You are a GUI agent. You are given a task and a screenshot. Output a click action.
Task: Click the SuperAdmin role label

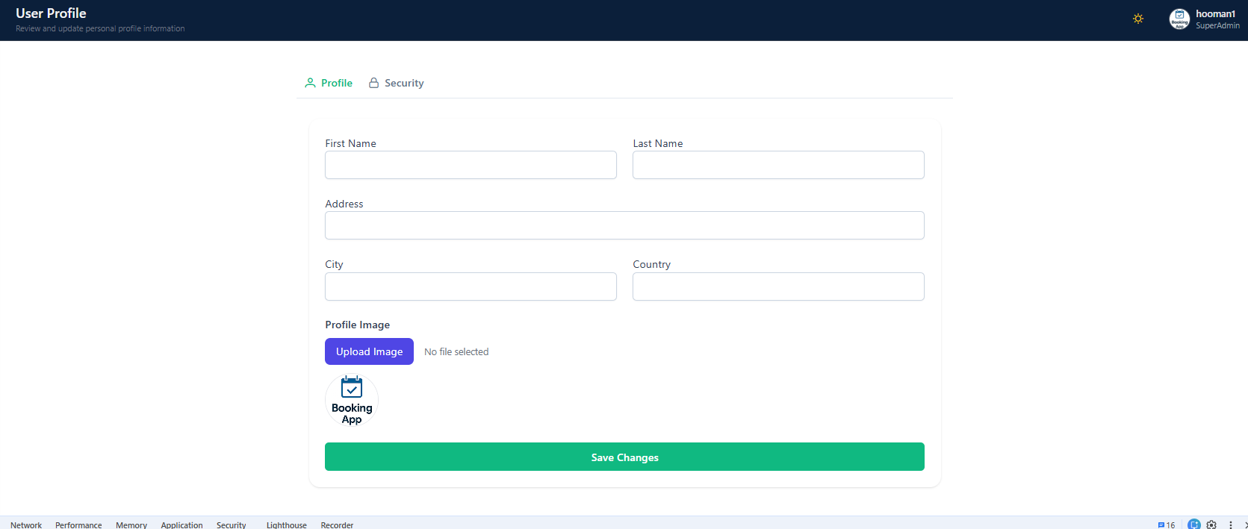pyautogui.click(x=1217, y=25)
